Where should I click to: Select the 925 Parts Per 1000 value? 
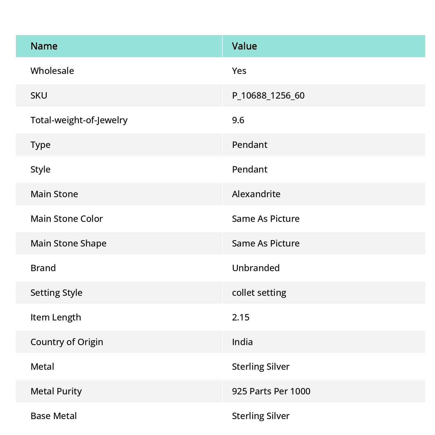pos(271,391)
